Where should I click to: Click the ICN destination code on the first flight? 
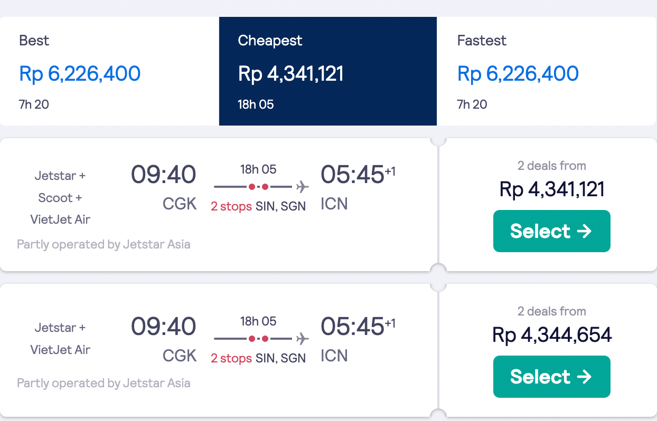pos(334,204)
